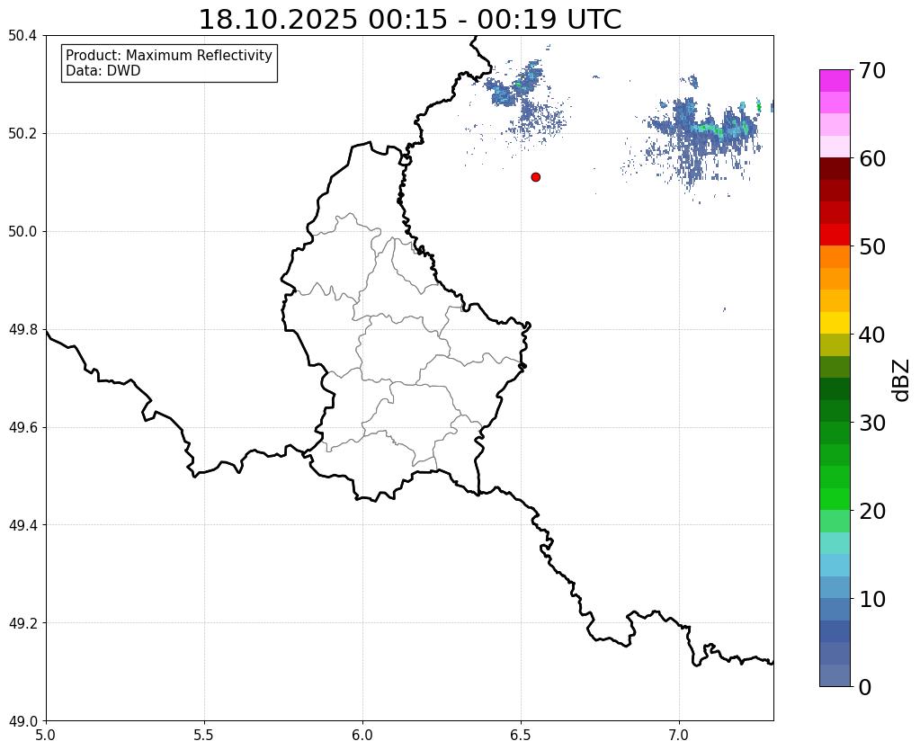This screenshot has width=920, height=750.
Task: Click the 40 dBZ colorbar label
Action: click(x=872, y=335)
